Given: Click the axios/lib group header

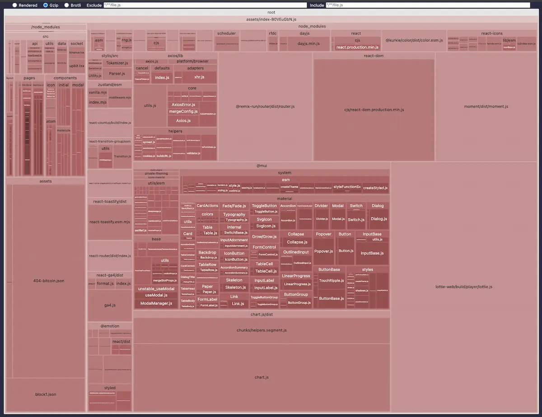Looking at the screenshot, I should 175,56.
